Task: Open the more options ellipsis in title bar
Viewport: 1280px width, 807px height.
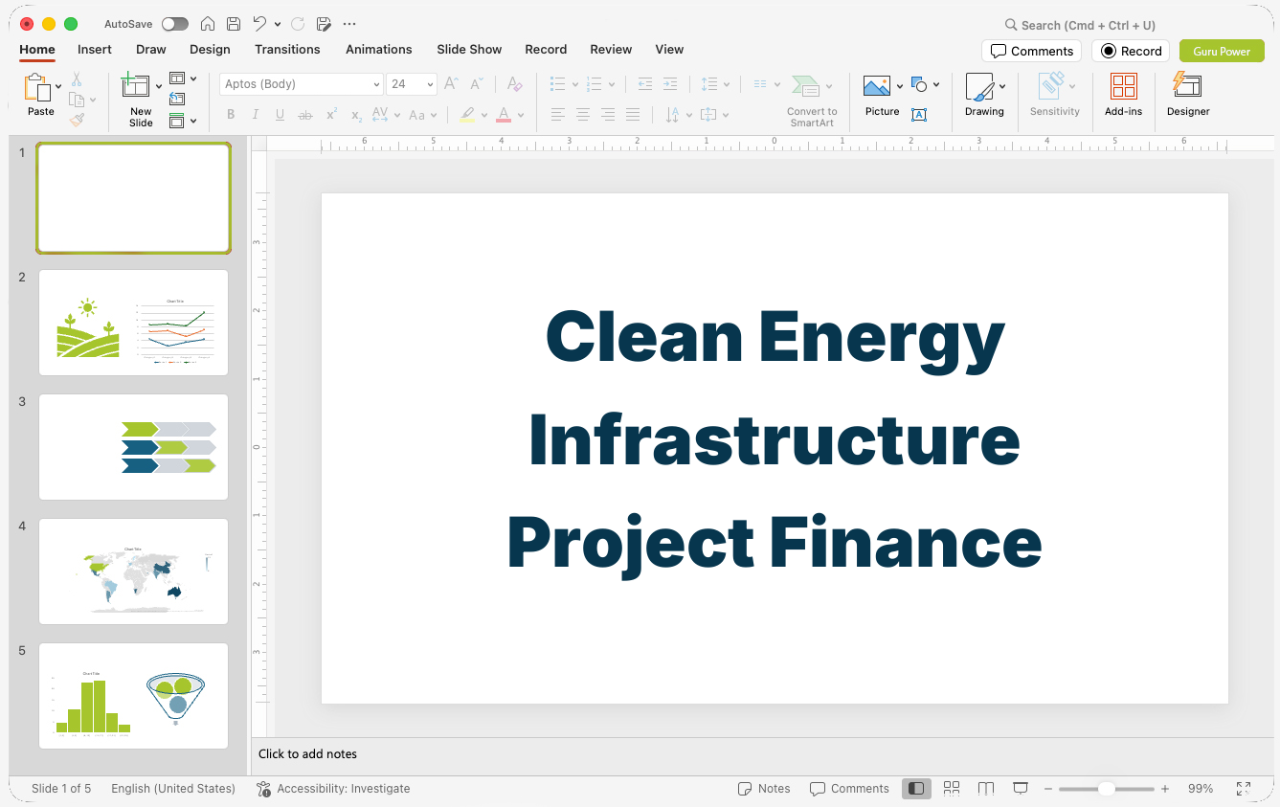Action: [x=349, y=24]
